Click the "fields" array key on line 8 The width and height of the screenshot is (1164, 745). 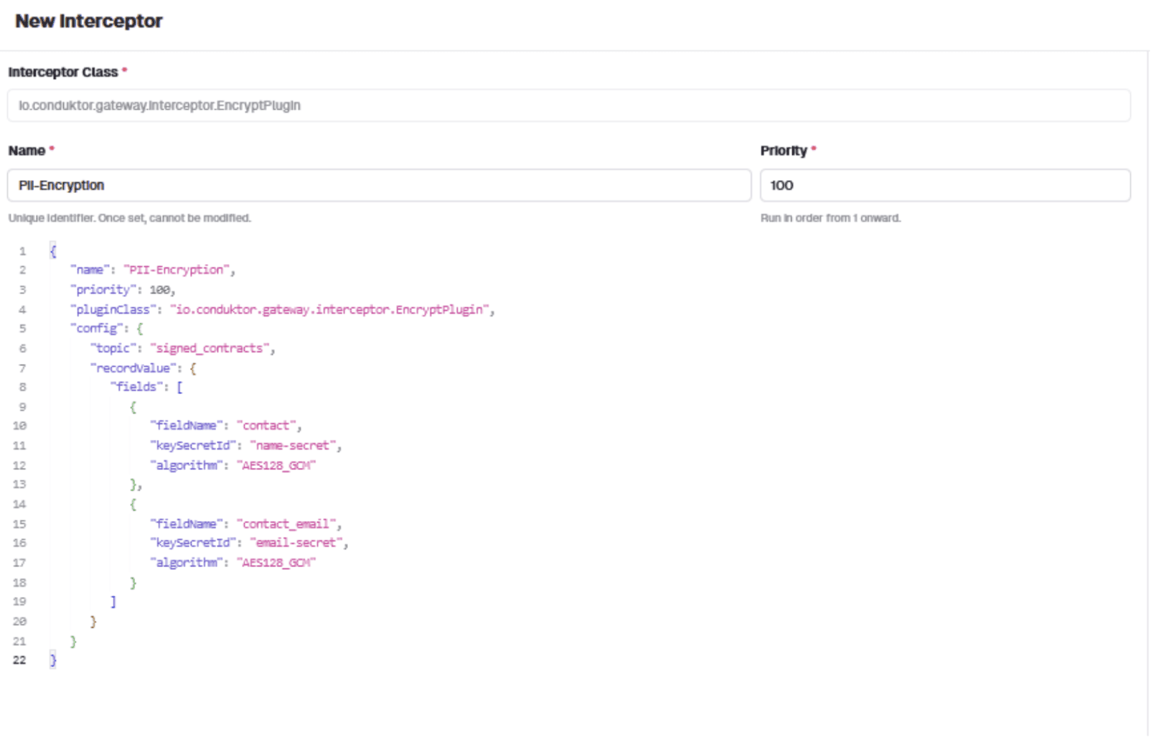[x=136, y=387]
